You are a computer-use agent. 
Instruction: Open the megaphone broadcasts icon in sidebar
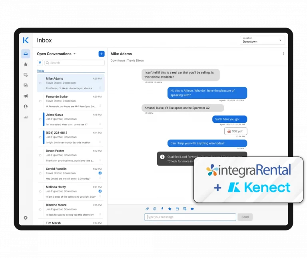tap(26, 96)
